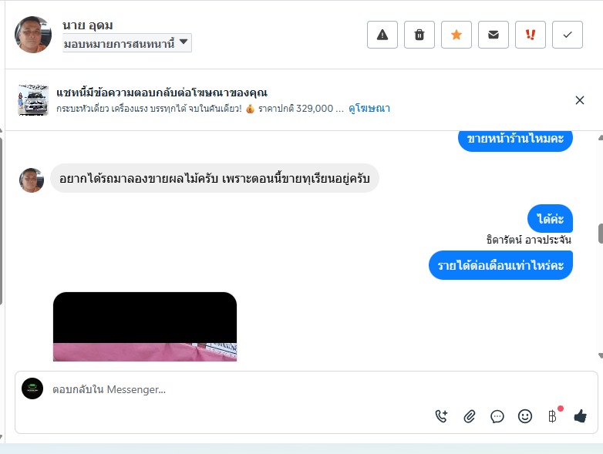Image resolution: width=603 pixels, height=454 pixels.
Task: Open the ดูโฆษณา link
Action: [369, 109]
